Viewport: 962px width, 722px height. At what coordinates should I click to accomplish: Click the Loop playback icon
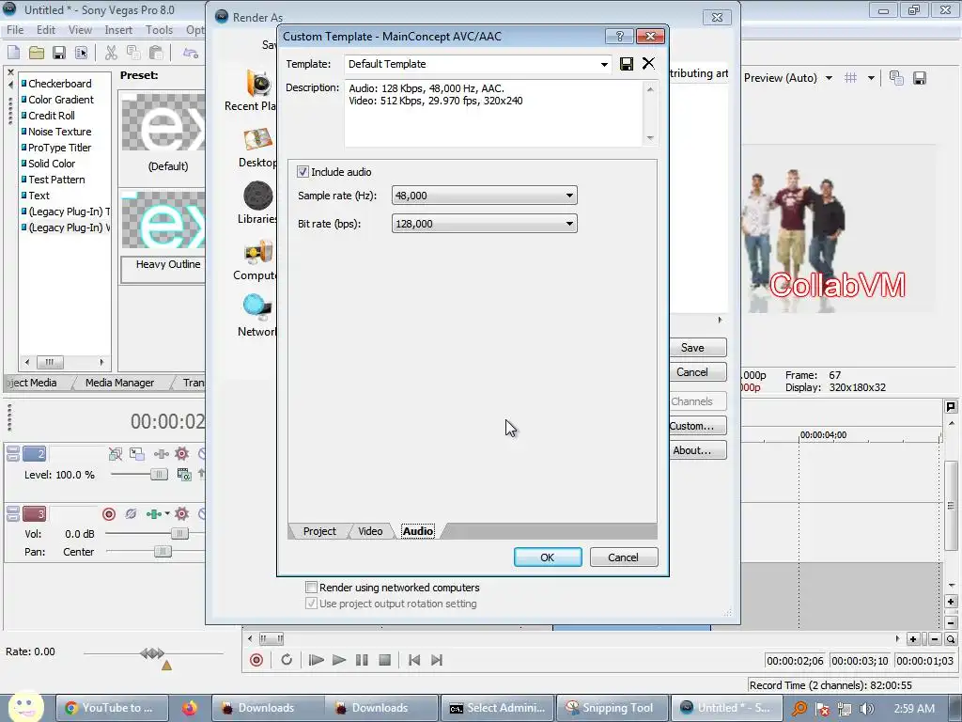[x=287, y=660]
